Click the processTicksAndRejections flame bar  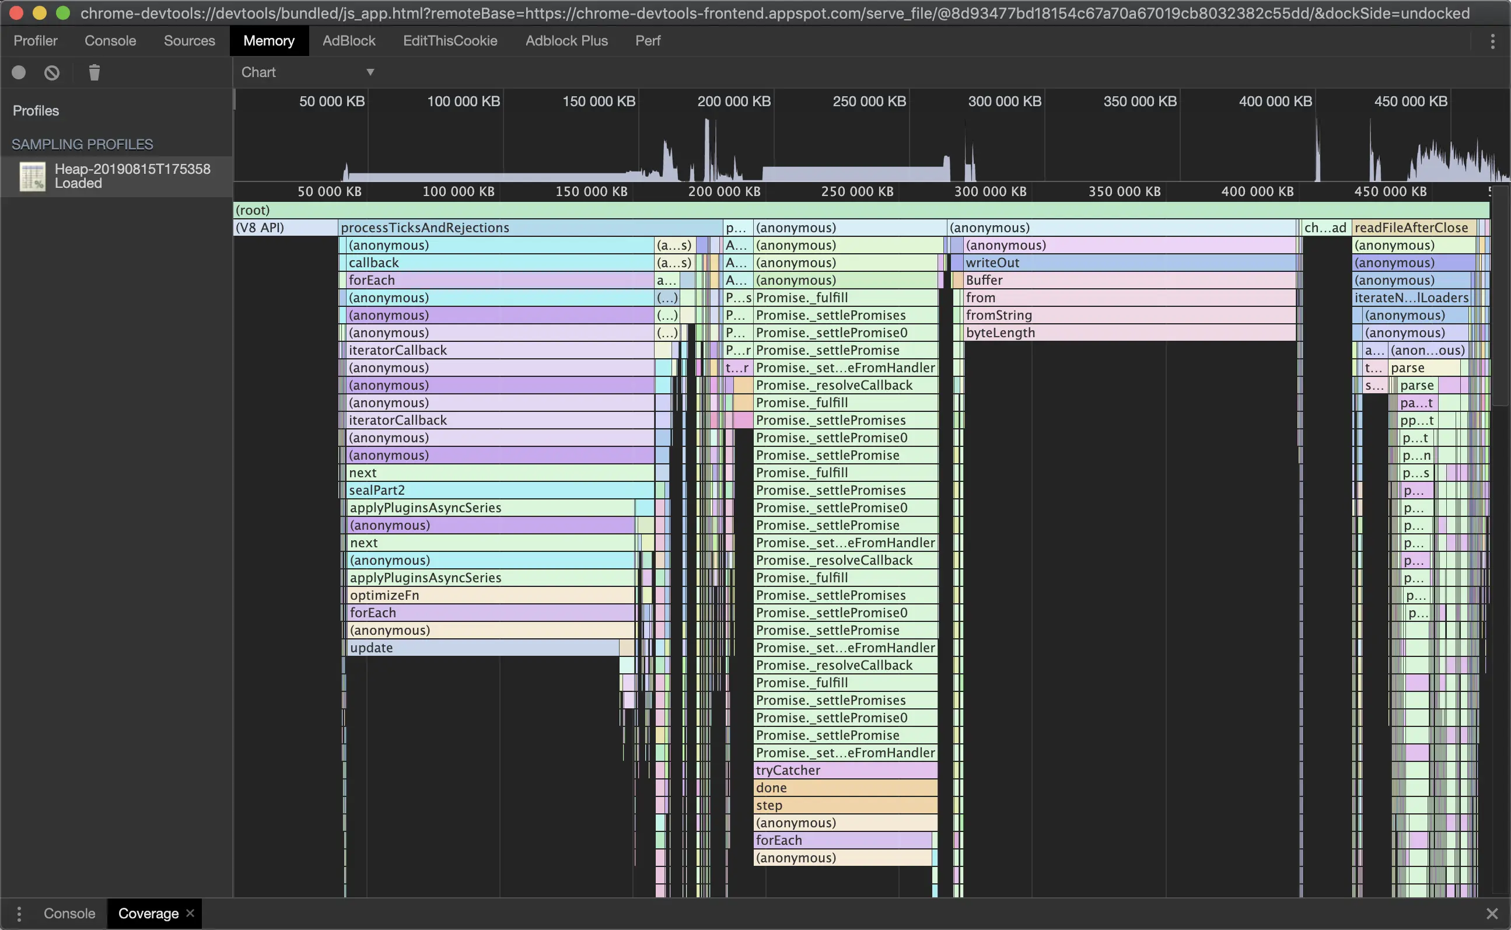point(529,228)
